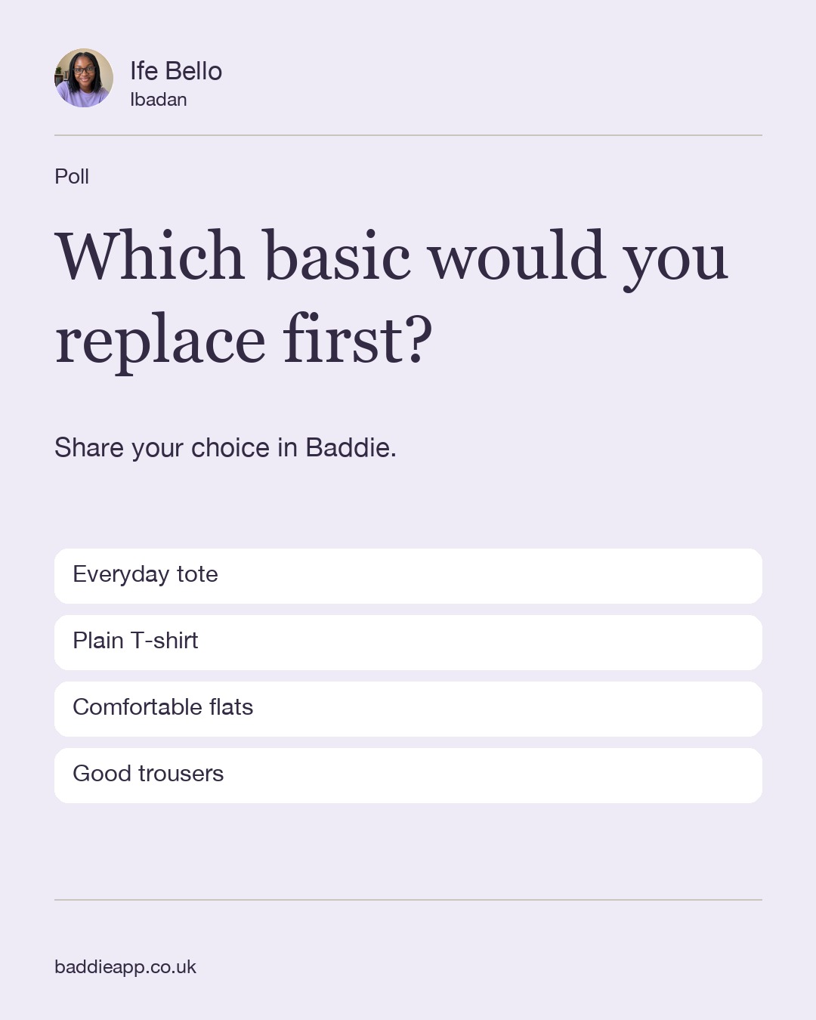Open the baddieapp.co.uk link
816x1020 pixels.
click(125, 967)
